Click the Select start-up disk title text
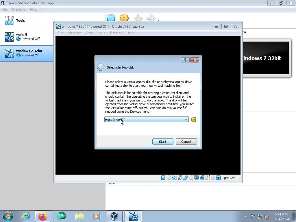 (120, 67)
